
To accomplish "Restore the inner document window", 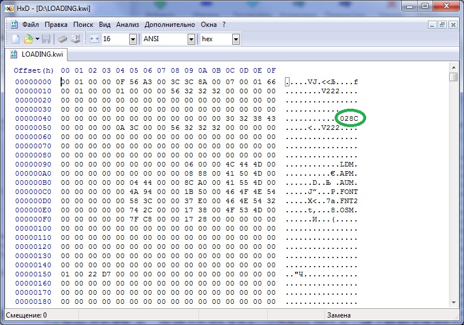I will pyautogui.click(x=442, y=25).
